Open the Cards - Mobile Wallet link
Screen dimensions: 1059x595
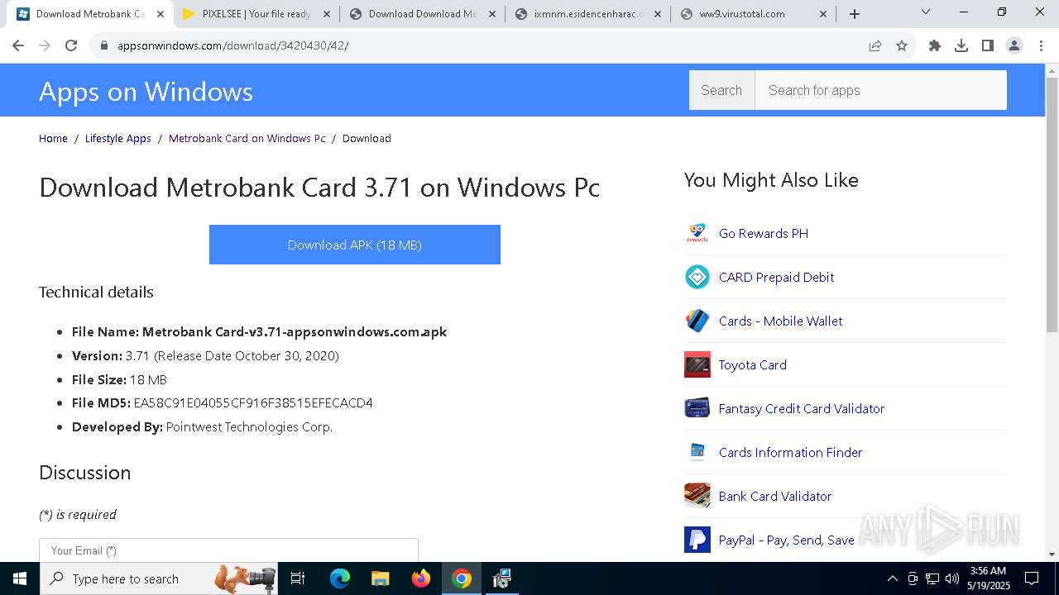[x=780, y=321]
